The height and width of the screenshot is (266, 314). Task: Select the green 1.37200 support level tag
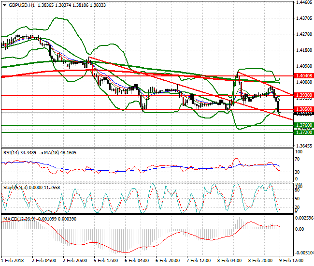click(x=303, y=132)
